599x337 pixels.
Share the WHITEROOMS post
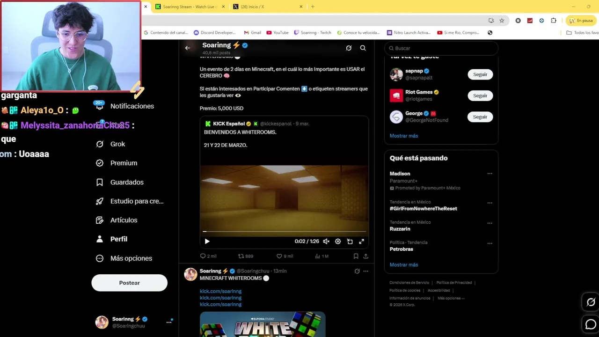tap(365, 256)
